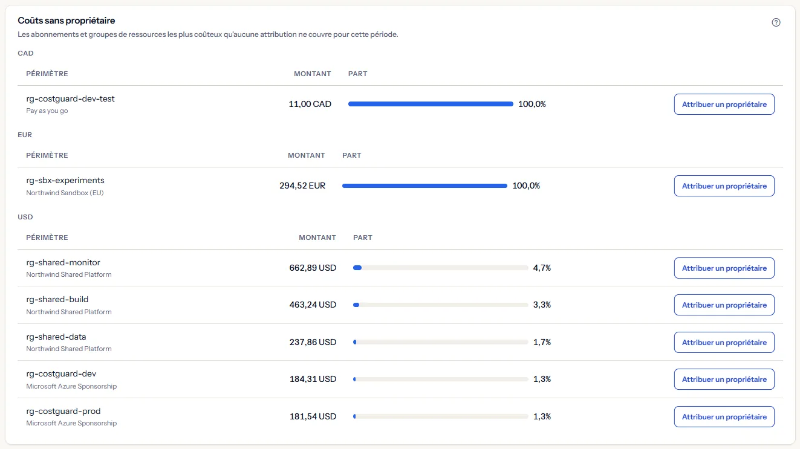The image size is (800, 449).
Task: Open the help icon for Coûts sans propriétaire
Action: point(776,22)
